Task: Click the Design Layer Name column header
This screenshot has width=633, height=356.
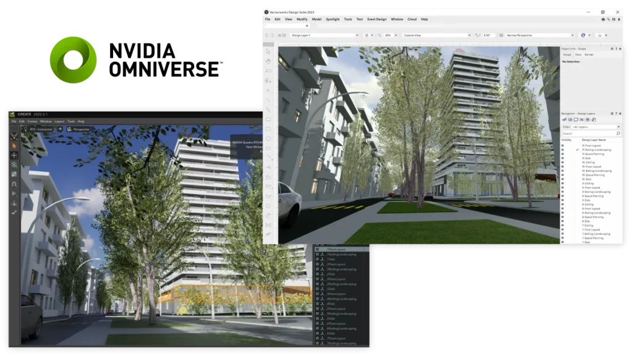Action: tap(594, 140)
